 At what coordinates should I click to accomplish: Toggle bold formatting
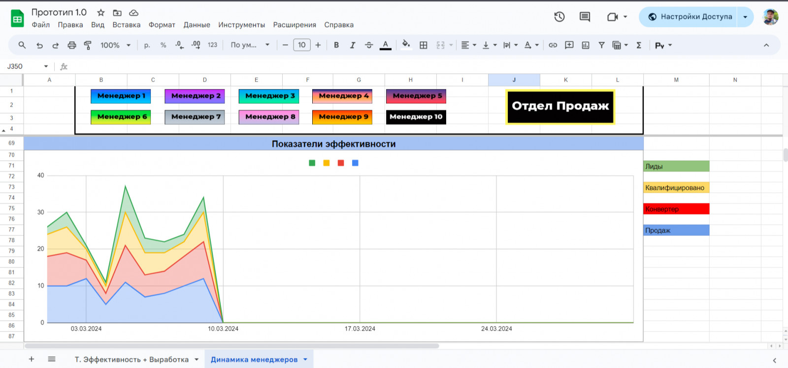[x=336, y=45]
